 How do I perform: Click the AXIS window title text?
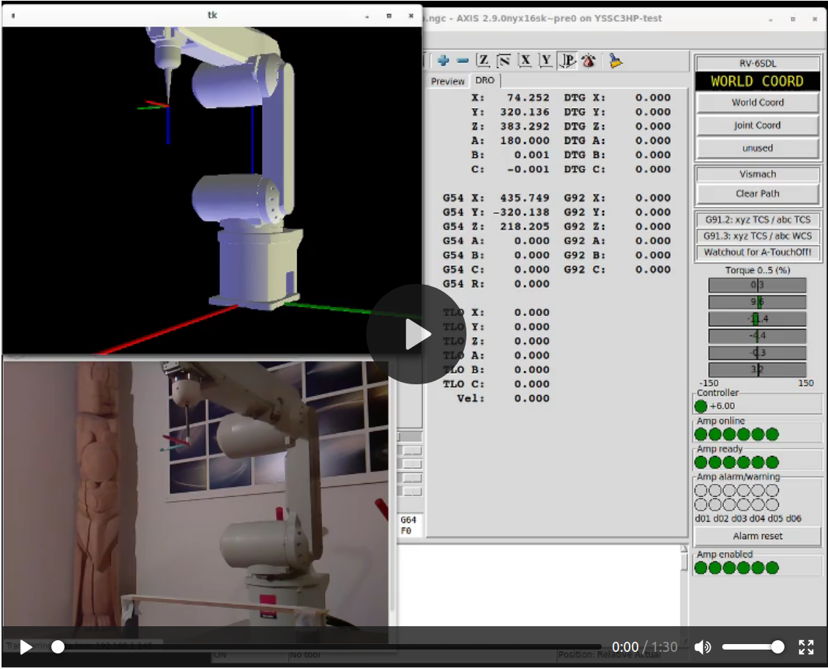tap(543, 19)
